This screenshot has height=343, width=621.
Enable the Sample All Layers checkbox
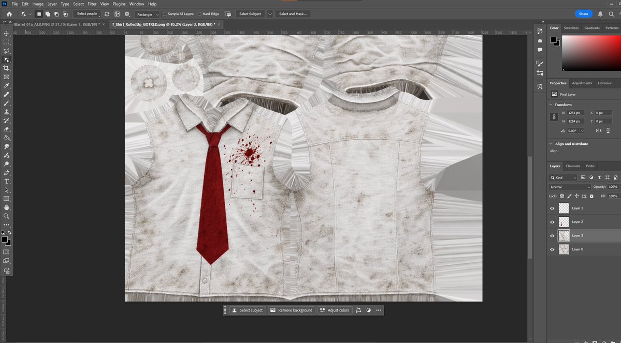(165, 14)
